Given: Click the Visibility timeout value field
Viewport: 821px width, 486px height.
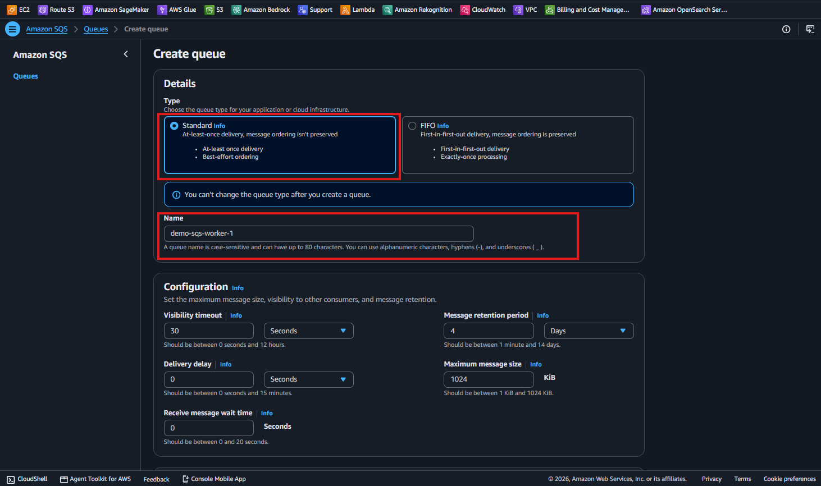Looking at the screenshot, I should [x=209, y=331].
